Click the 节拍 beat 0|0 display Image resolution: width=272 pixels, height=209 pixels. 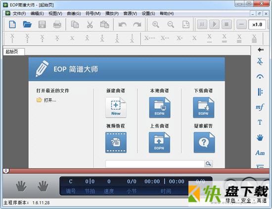(90, 186)
